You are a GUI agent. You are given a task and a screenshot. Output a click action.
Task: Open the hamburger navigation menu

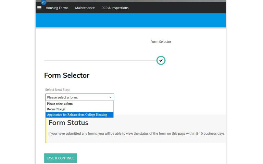pyautogui.click(x=39, y=8)
